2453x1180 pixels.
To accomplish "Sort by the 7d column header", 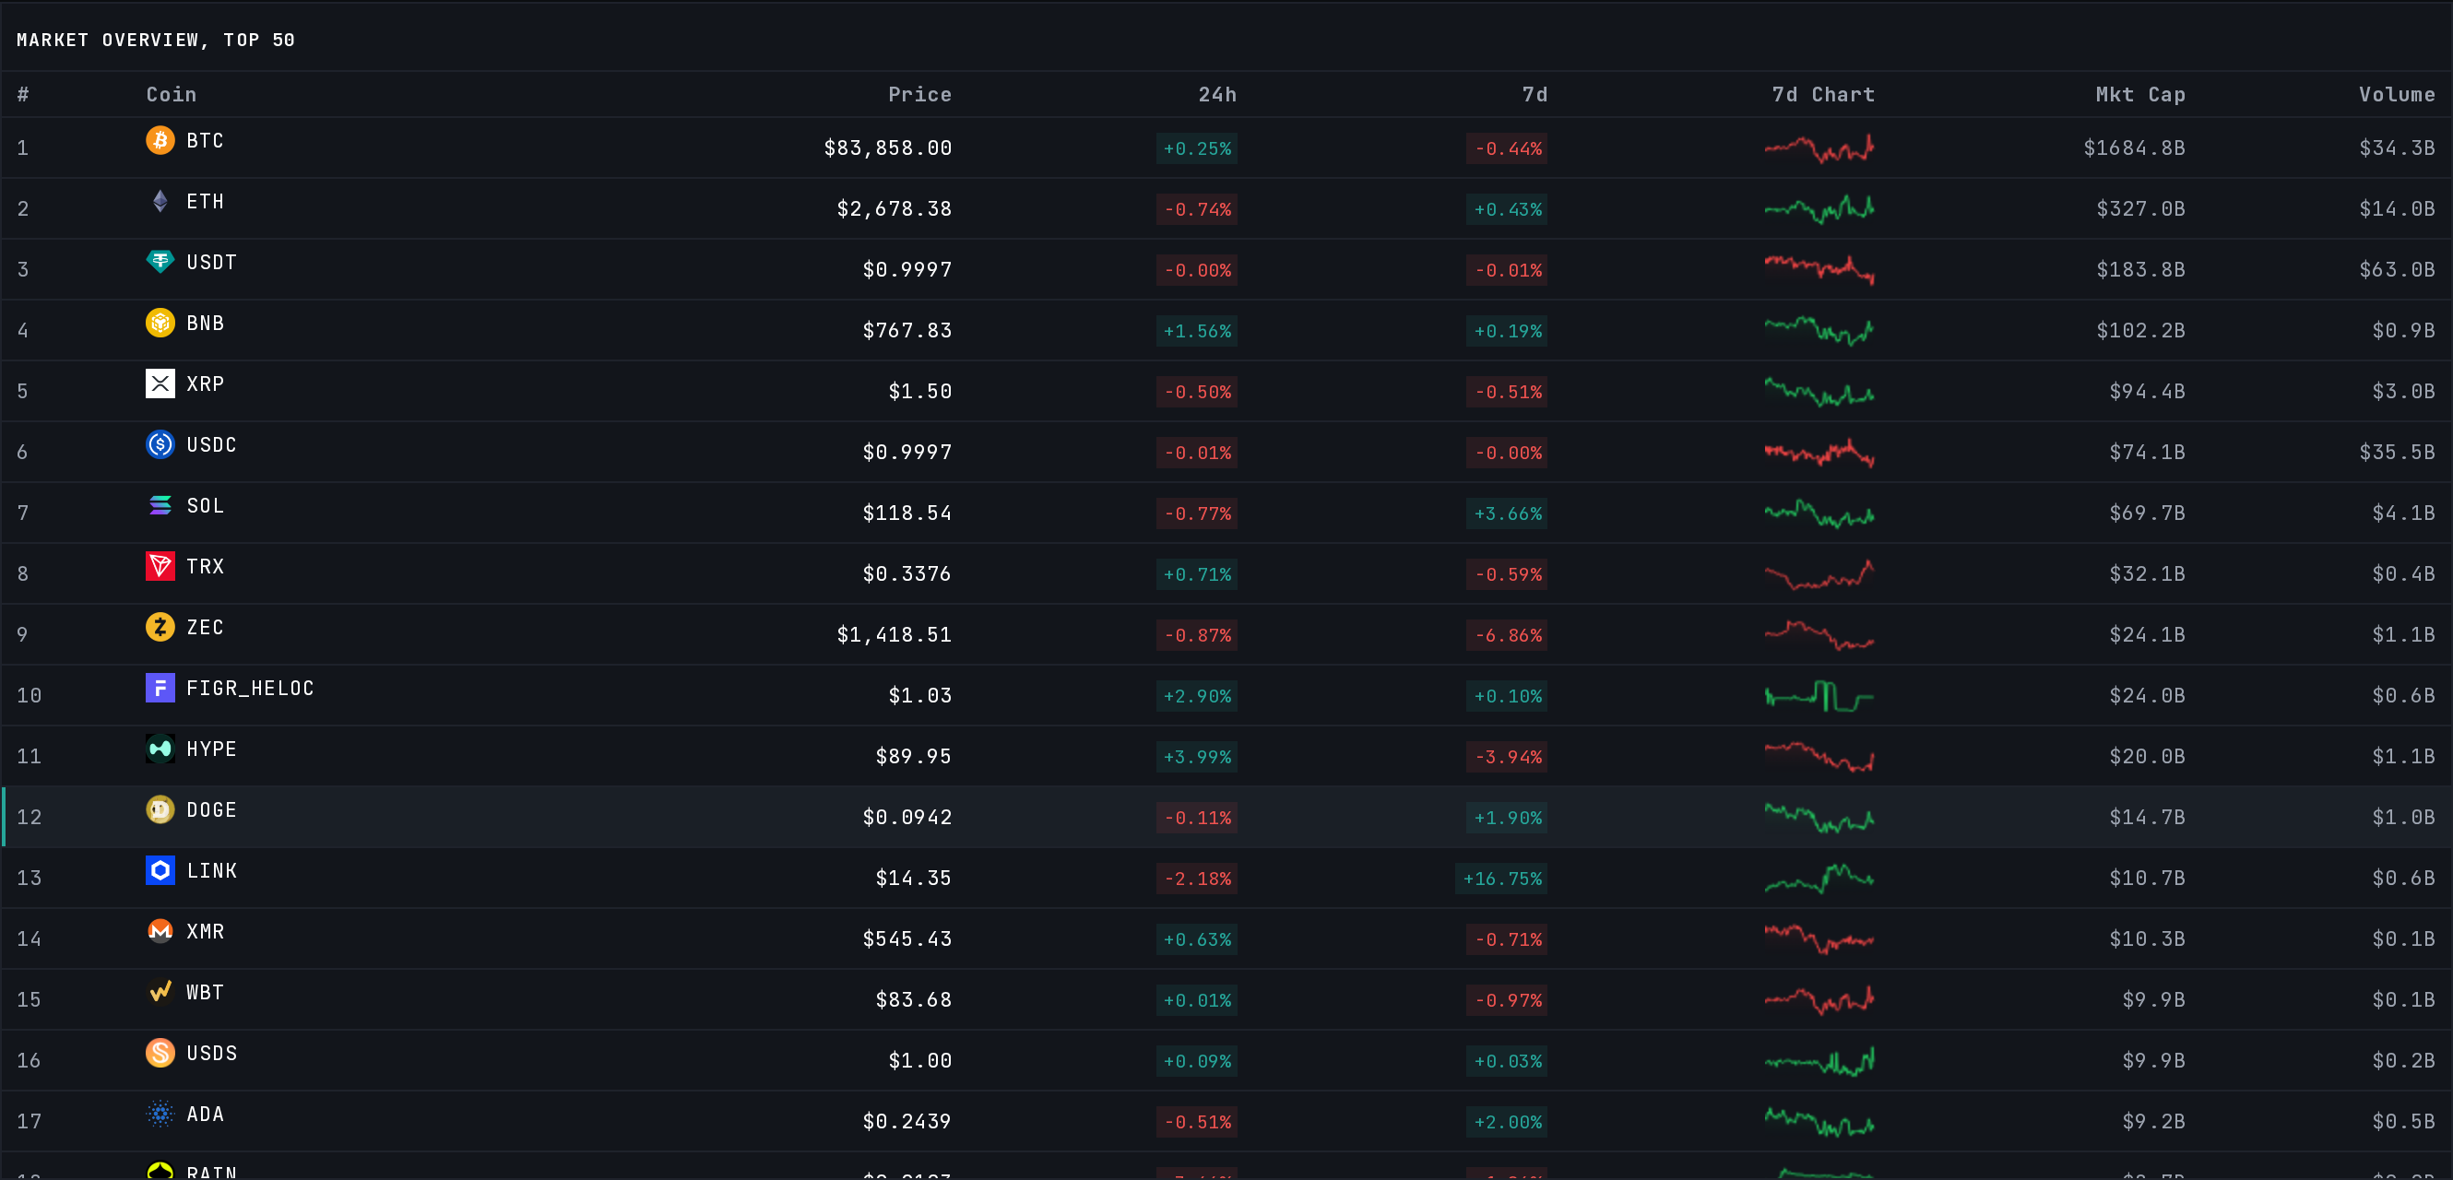I will pyautogui.click(x=1535, y=94).
